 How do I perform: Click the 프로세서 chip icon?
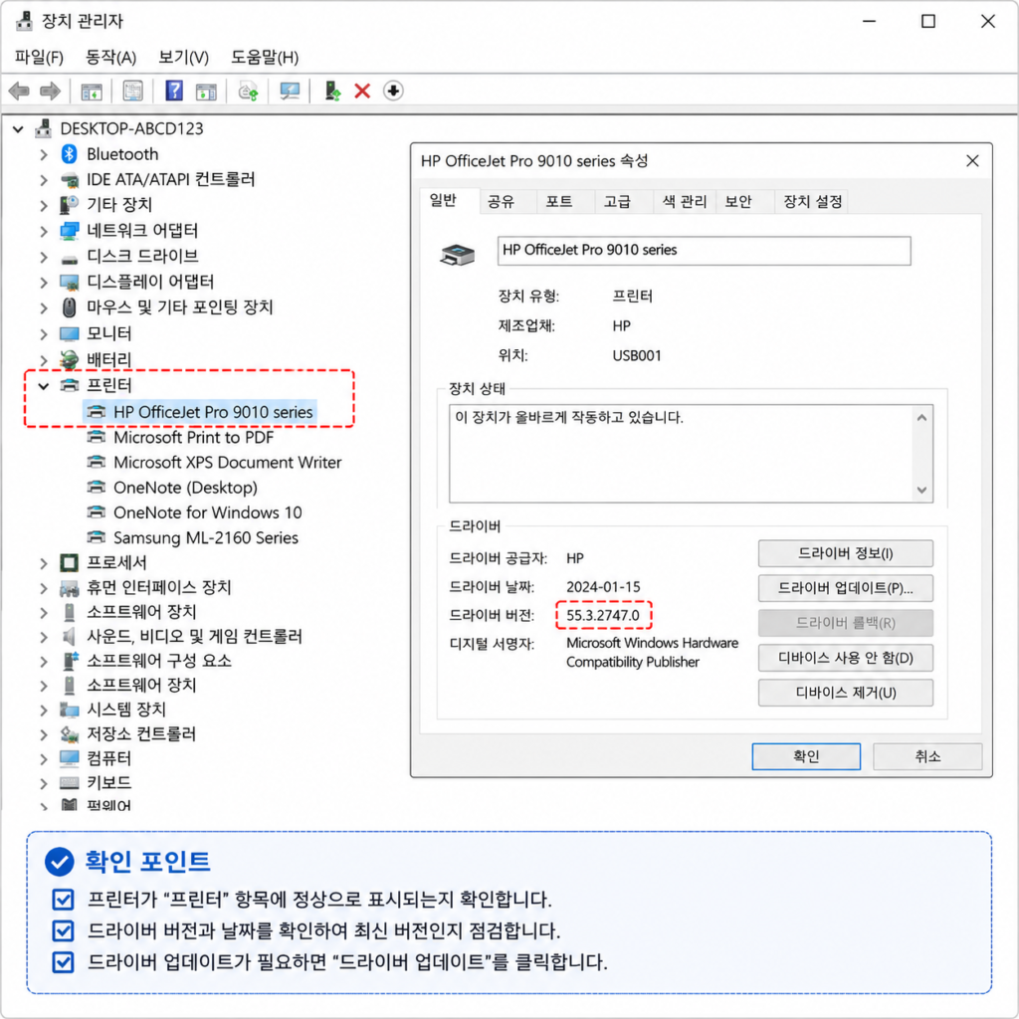(69, 562)
